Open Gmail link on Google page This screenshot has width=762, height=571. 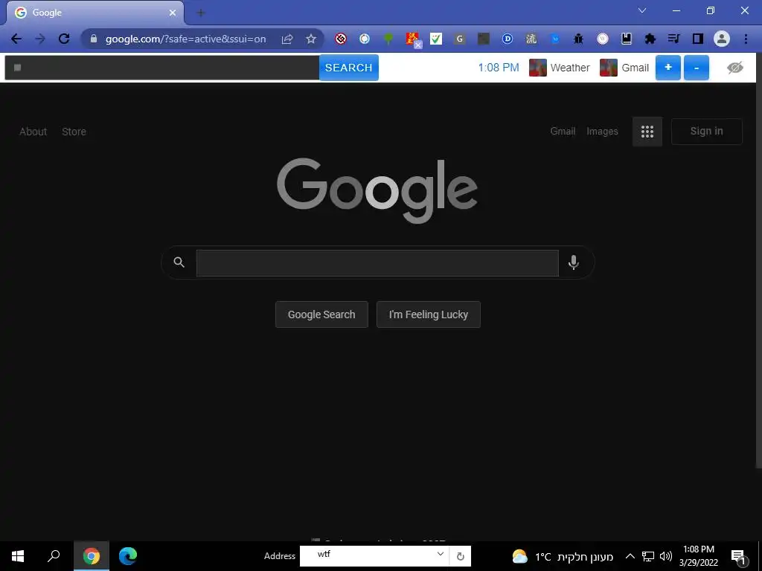(x=563, y=131)
